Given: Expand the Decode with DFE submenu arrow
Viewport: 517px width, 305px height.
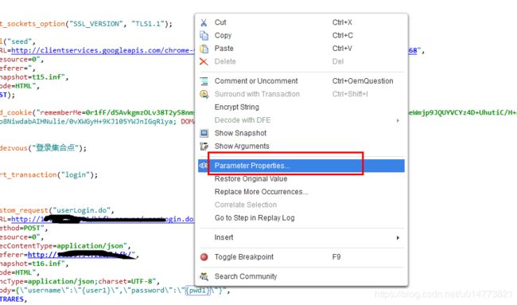Looking at the screenshot, I should click(x=398, y=120).
